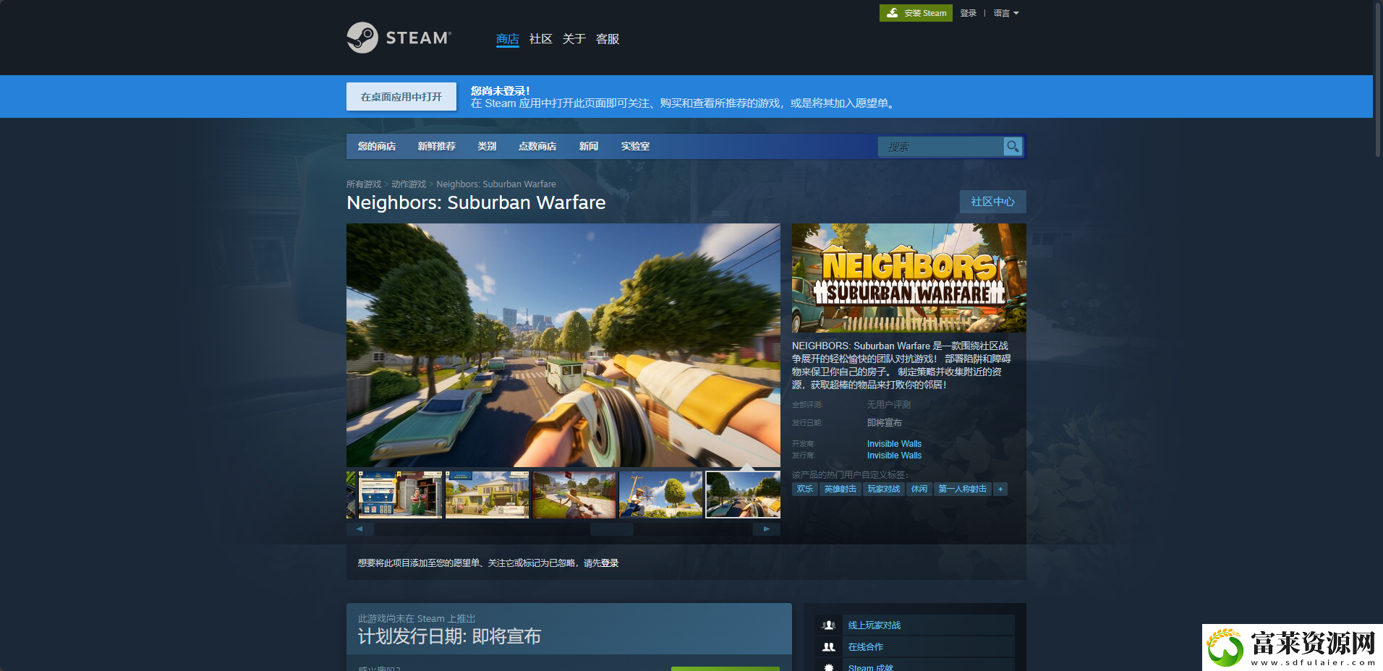Click the Steam 成就 feature link

[x=871, y=667]
